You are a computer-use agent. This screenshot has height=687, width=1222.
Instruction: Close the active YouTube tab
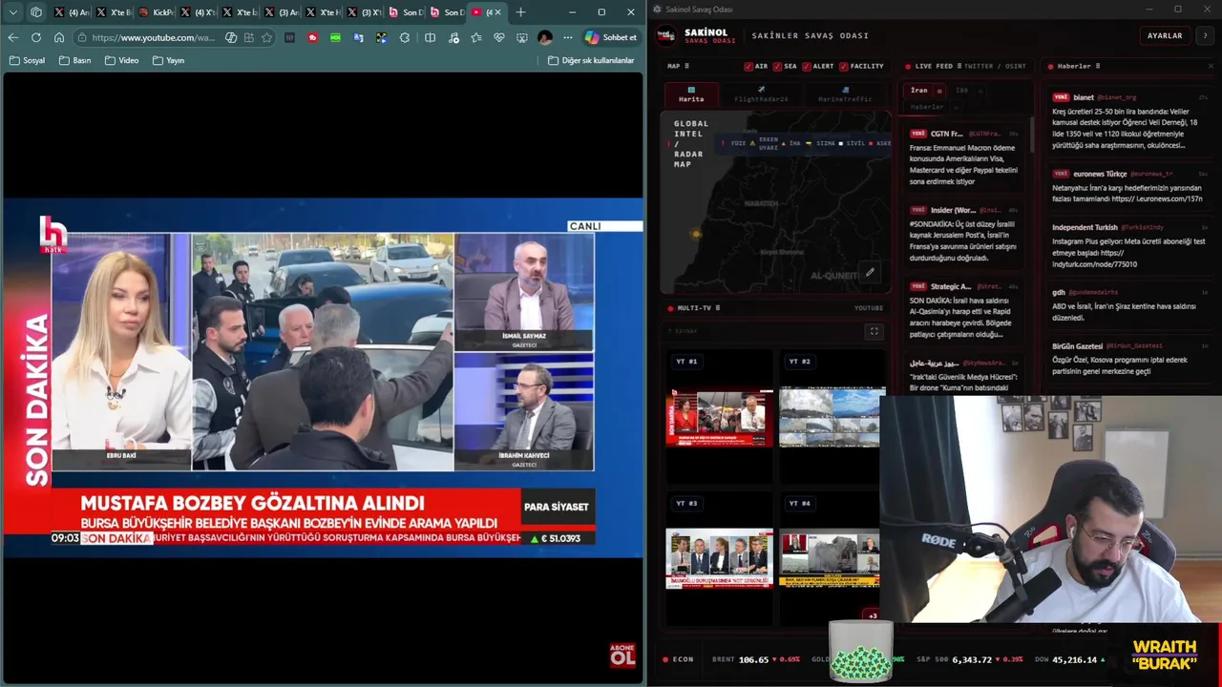pos(497,12)
